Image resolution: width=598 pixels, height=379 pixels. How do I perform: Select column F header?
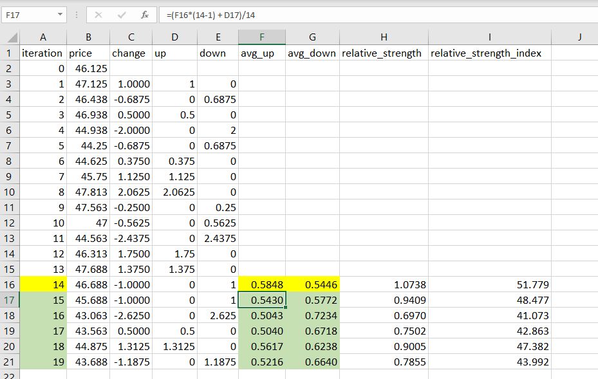261,37
